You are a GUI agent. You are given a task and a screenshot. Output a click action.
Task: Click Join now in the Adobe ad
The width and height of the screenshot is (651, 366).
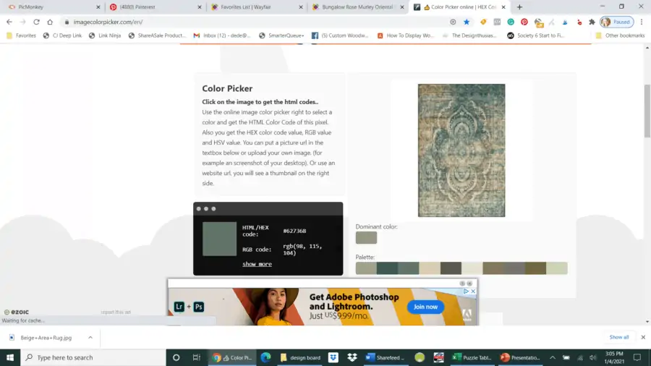[425, 307]
